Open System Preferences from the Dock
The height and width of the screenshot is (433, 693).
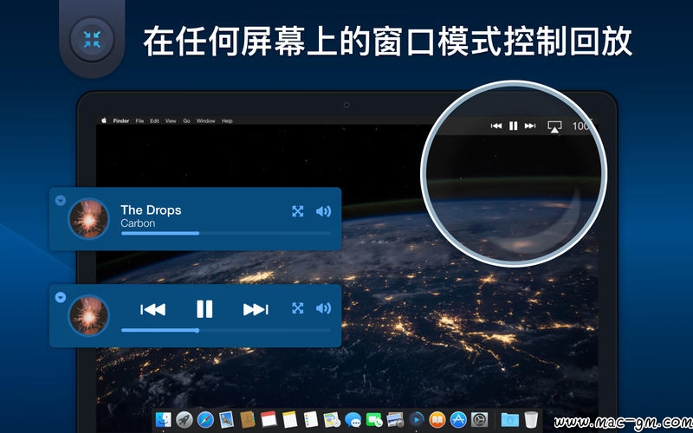[479, 419]
